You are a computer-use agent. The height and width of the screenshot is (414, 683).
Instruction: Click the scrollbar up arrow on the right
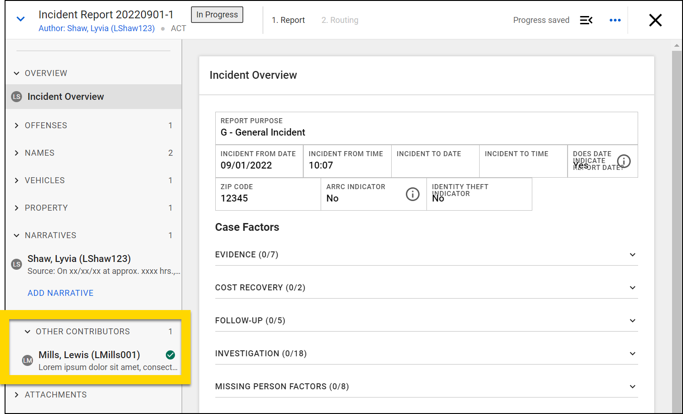pos(677,45)
